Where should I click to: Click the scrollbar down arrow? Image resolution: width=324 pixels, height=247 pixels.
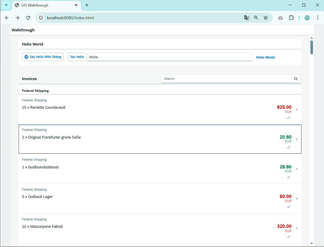(x=312, y=244)
